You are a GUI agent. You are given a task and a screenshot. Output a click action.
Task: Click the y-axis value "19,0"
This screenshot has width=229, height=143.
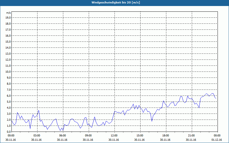click(x=8, y=18)
